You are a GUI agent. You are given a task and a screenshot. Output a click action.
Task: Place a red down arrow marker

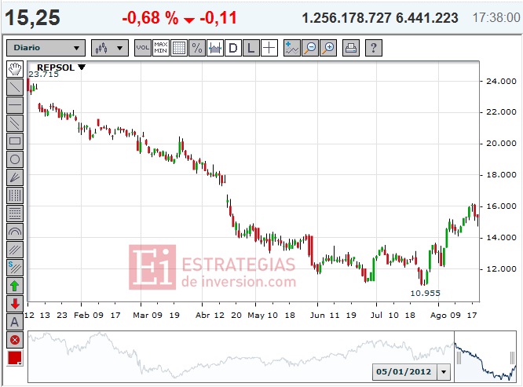pos(15,304)
